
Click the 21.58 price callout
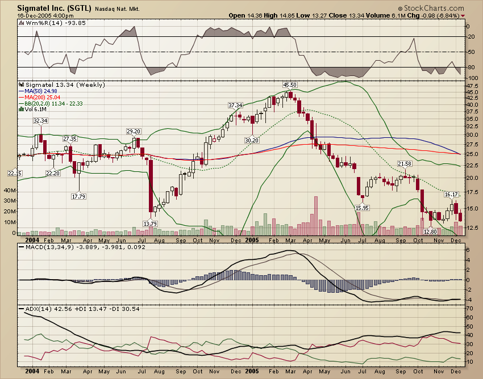405,164
